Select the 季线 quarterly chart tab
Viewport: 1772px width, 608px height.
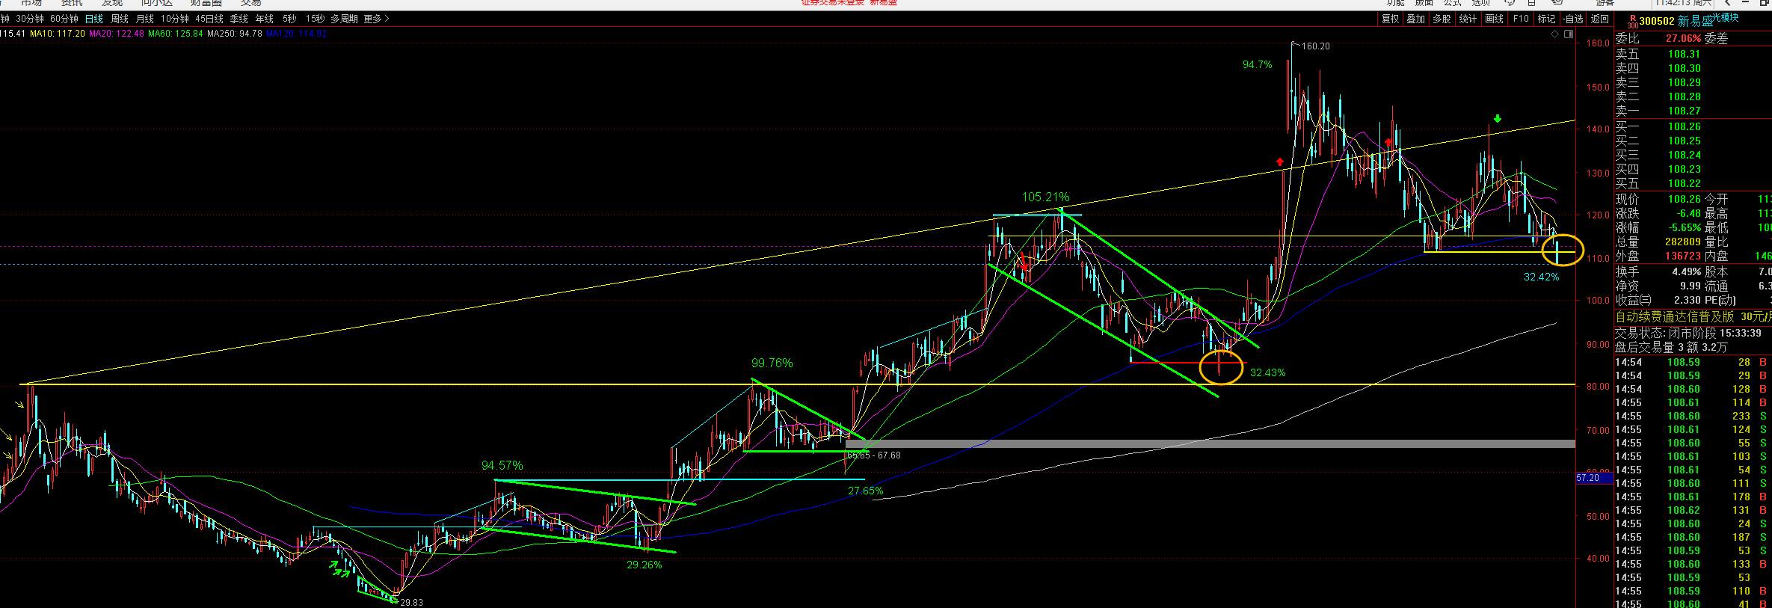tap(239, 19)
